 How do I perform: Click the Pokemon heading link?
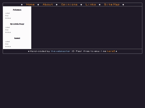pos(17,10)
